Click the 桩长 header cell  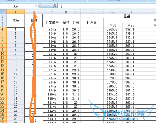(76, 23)
